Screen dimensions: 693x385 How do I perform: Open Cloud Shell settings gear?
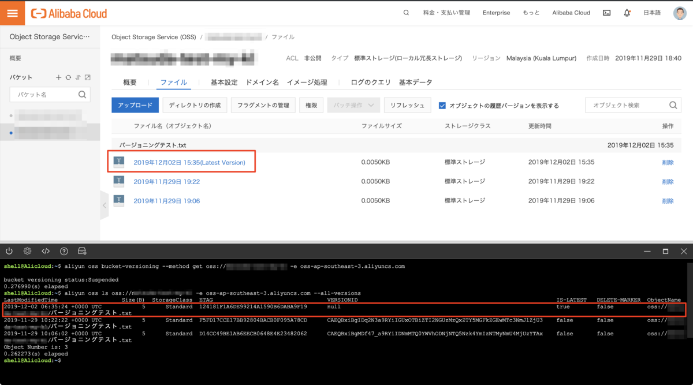27,251
